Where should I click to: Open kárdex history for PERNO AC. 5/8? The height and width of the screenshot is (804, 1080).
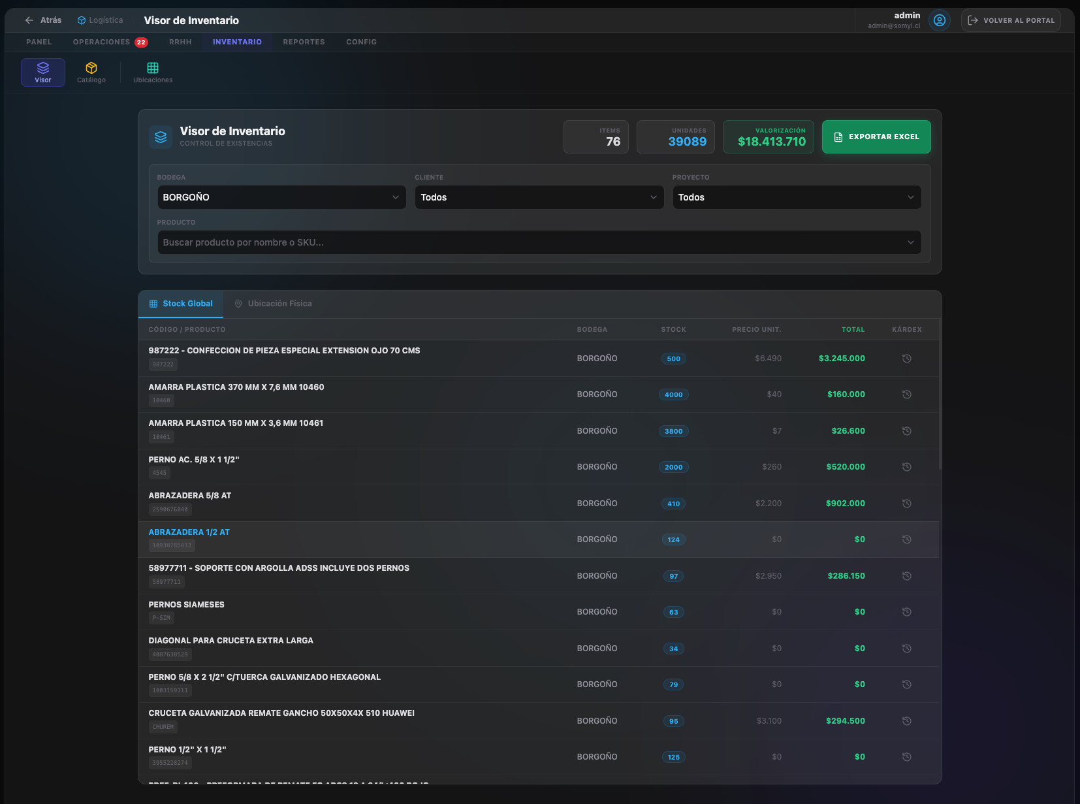tap(907, 467)
